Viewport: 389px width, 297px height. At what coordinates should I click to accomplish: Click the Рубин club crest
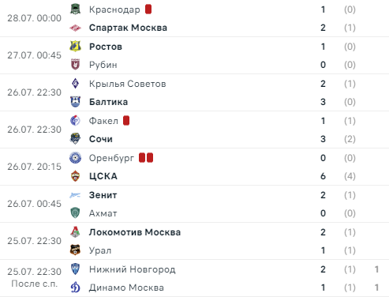click(x=75, y=65)
